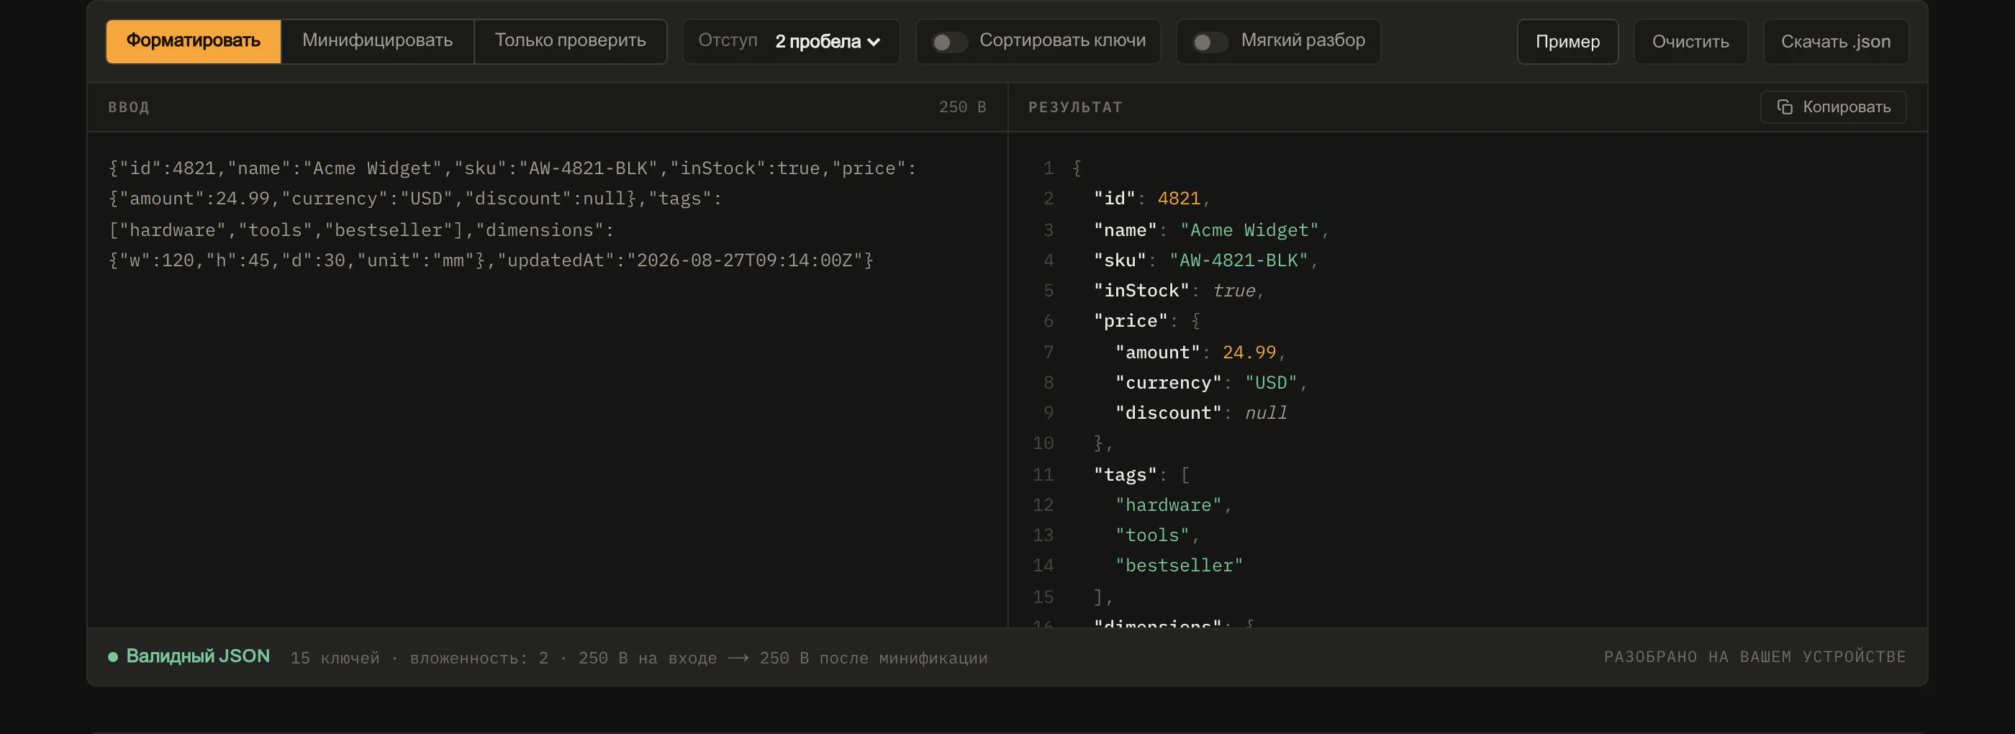The width and height of the screenshot is (2015, 734).
Task: Click line number 10 in result gutter
Action: click(x=1043, y=444)
